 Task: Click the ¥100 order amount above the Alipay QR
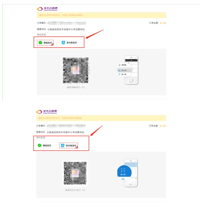pyautogui.click(x=163, y=126)
